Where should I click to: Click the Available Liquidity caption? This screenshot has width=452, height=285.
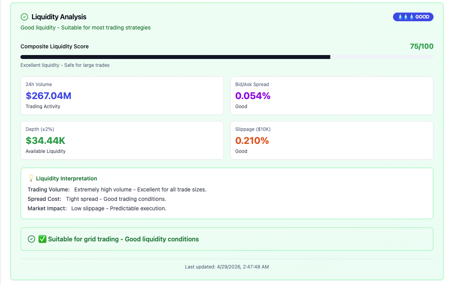click(x=46, y=151)
